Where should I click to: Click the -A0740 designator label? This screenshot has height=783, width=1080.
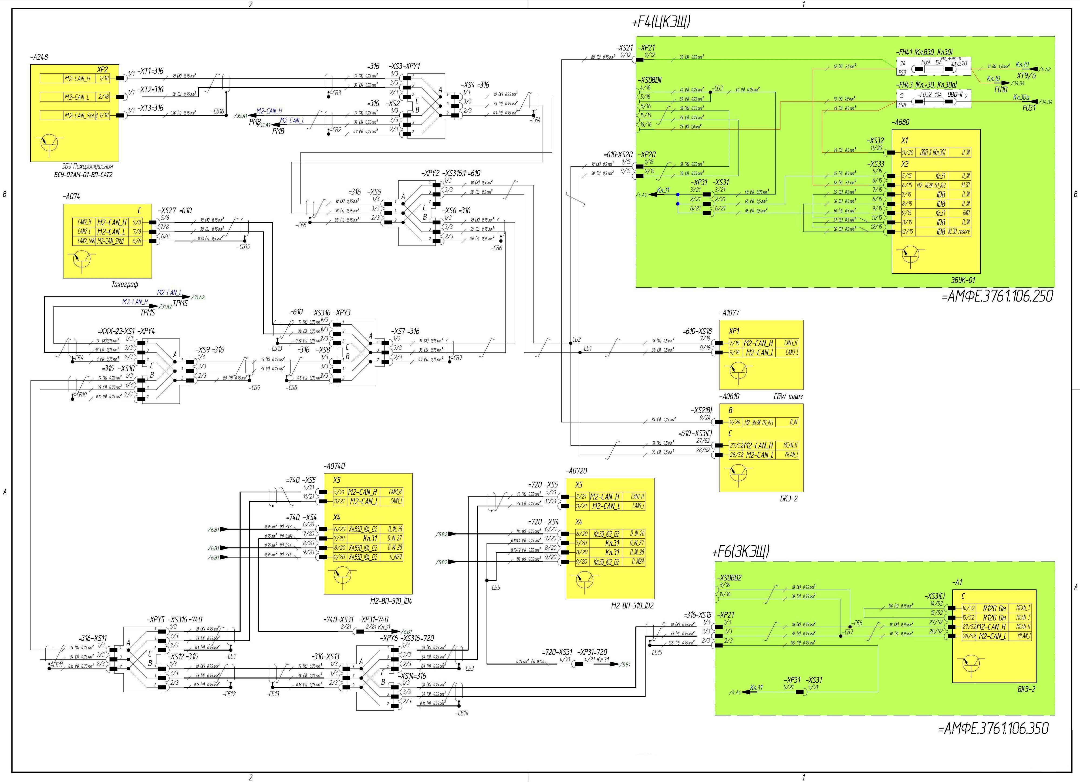(x=334, y=466)
